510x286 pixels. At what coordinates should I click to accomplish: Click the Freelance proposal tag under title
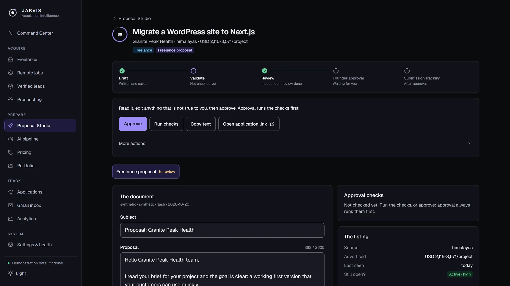[175, 50]
